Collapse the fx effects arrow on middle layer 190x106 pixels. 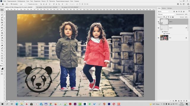pyautogui.click(x=188, y=28)
